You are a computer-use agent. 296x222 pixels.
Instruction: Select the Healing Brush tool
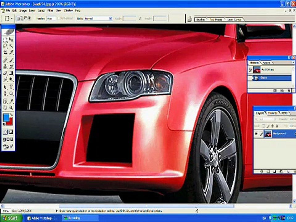[5, 60]
